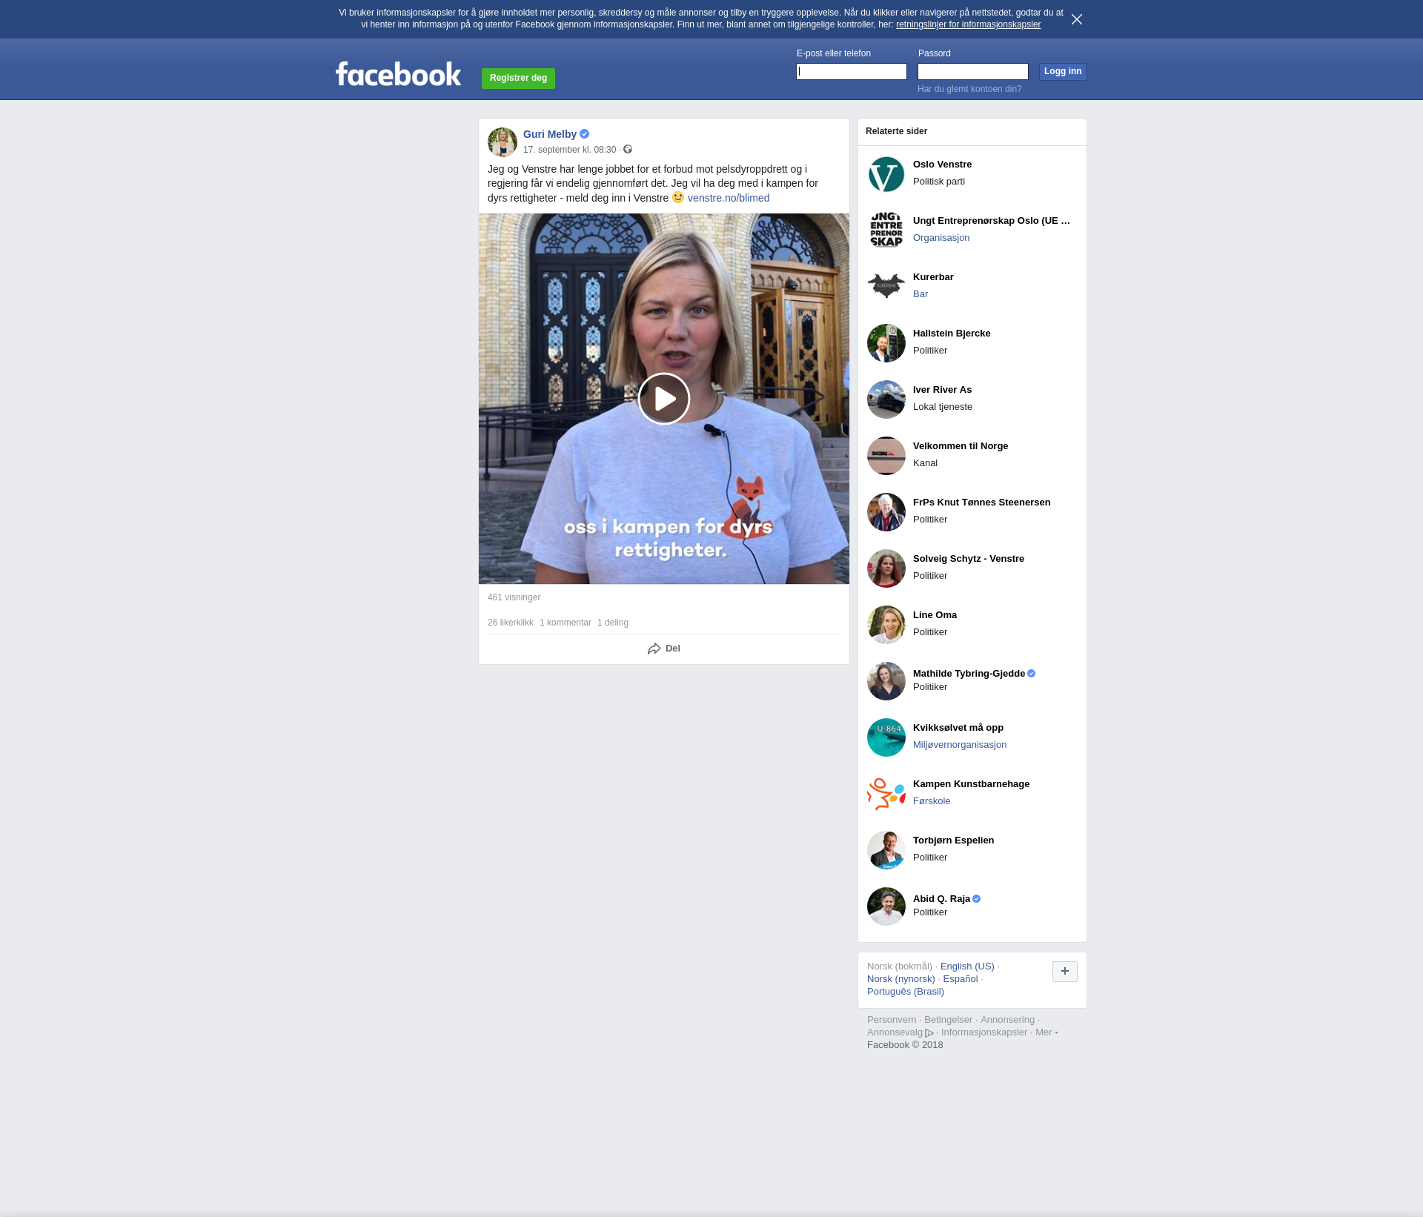Open the Oslo Venstre page logo
This screenshot has height=1217, width=1423.
click(886, 174)
